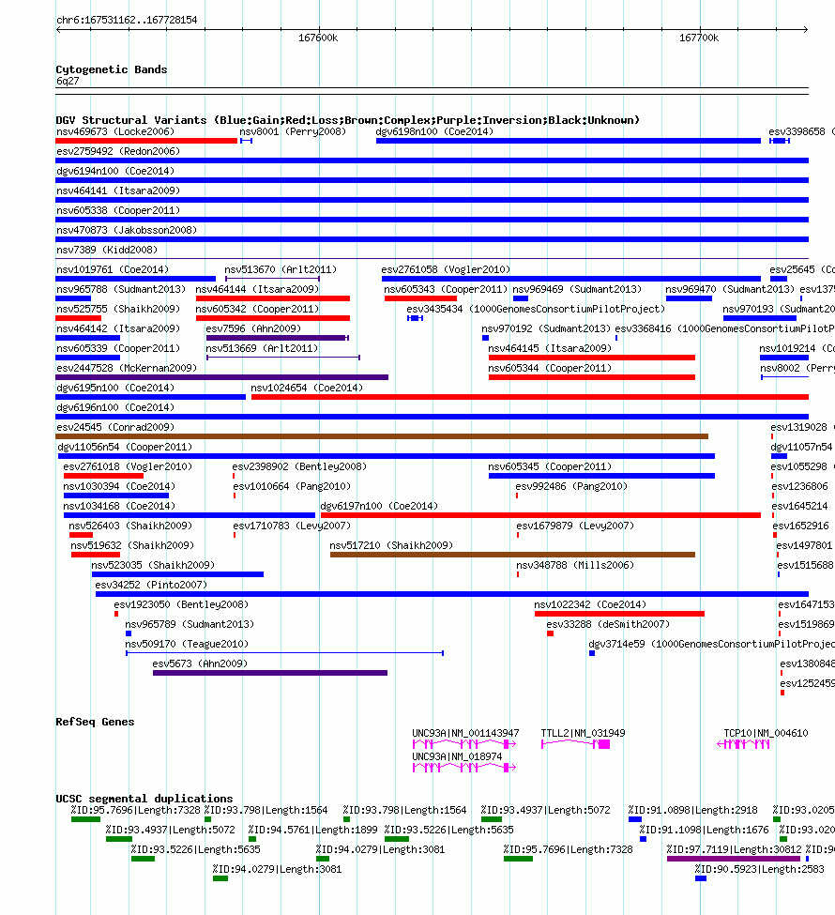Click nsv519632 (Shaikh2009) label

pos(132,545)
